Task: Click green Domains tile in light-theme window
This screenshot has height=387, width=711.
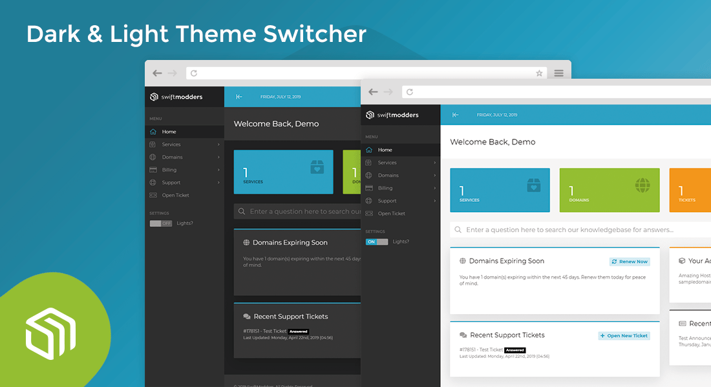Action: tap(610, 190)
